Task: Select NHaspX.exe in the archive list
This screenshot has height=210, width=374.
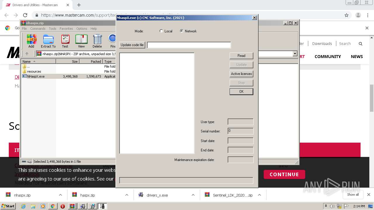Action: [x=68, y=76]
